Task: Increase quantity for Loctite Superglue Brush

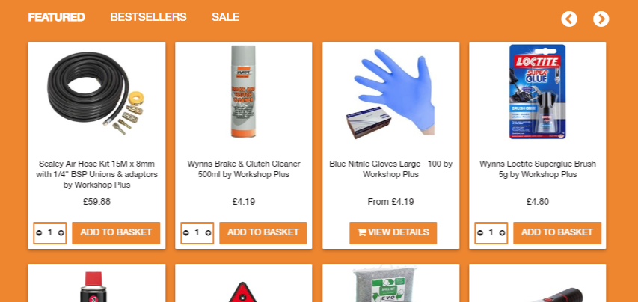Action: [502, 233]
